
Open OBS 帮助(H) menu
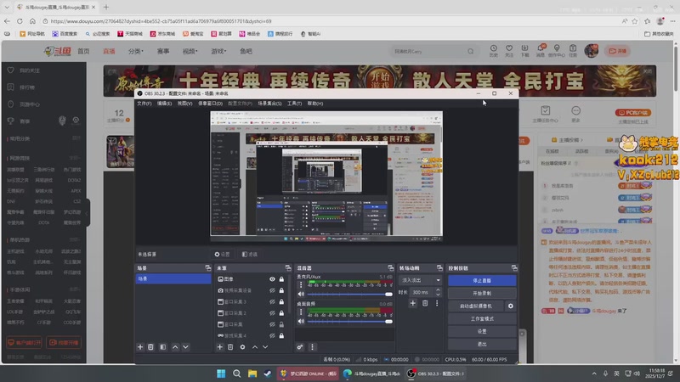click(315, 104)
